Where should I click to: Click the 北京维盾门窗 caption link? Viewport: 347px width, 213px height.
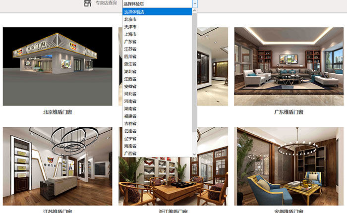point(58,112)
